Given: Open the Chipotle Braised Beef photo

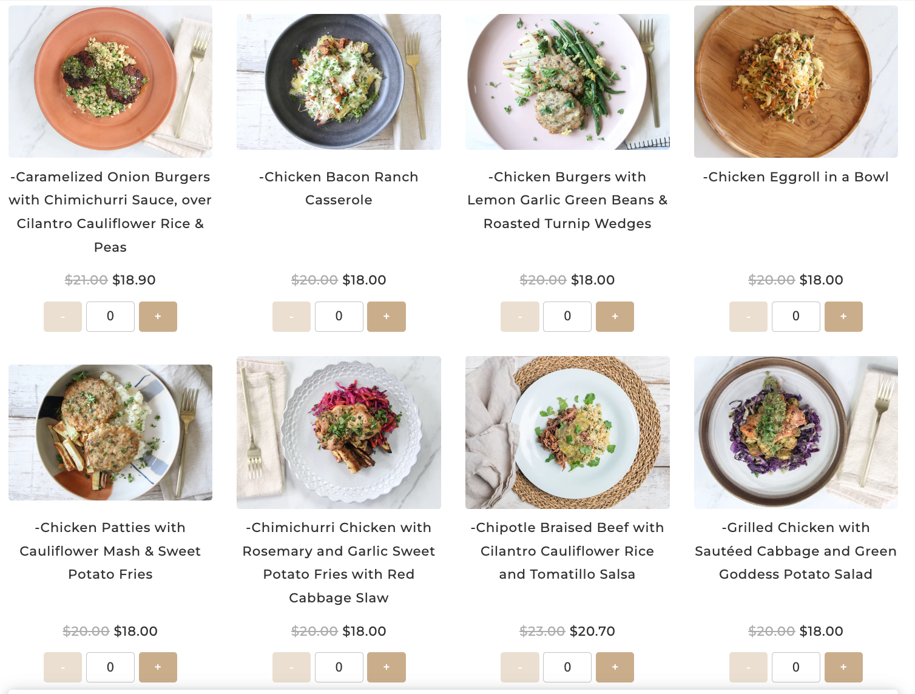Looking at the screenshot, I should (x=567, y=433).
